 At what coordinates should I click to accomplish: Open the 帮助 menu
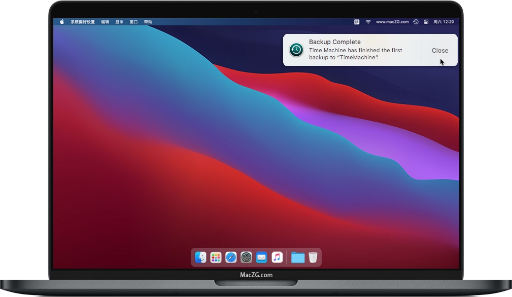(x=148, y=22)
